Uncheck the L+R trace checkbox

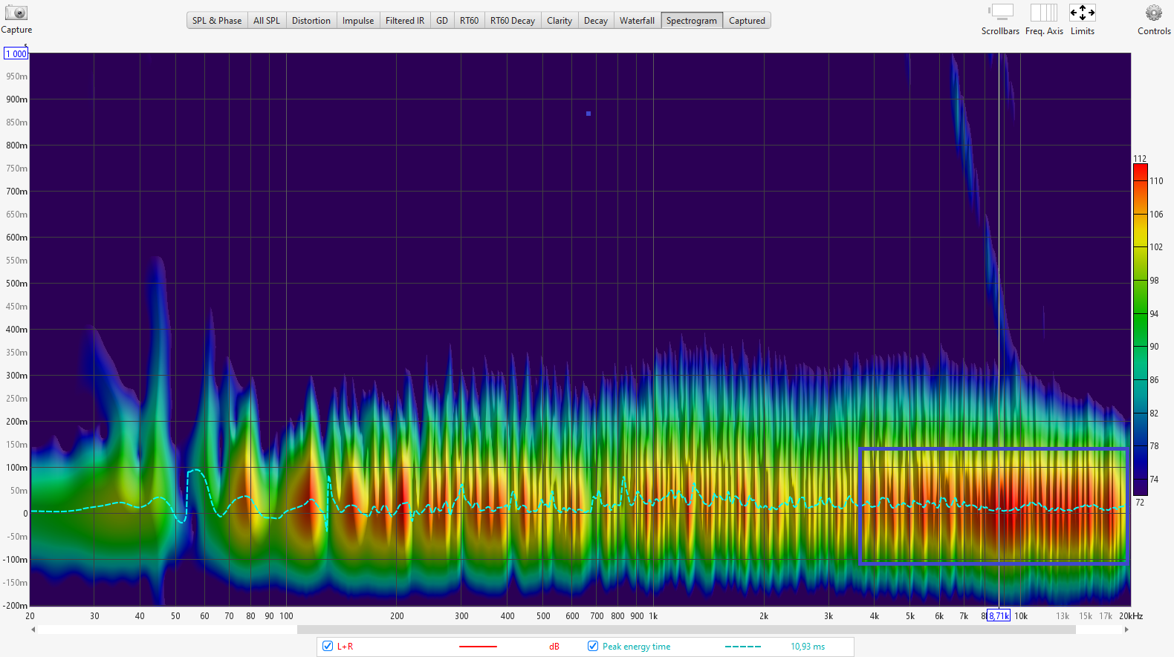tap(328, 647)
